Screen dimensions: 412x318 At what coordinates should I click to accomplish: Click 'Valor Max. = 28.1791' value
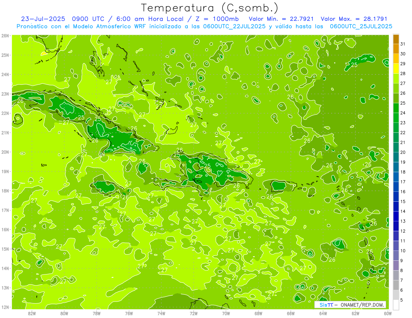pyautogui.click(x=354, y=19)
